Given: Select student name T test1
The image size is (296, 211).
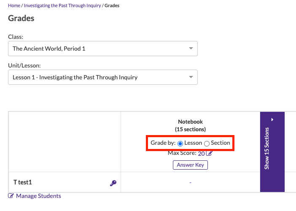Looking at the screenshot, I should [x=23, y=182].
